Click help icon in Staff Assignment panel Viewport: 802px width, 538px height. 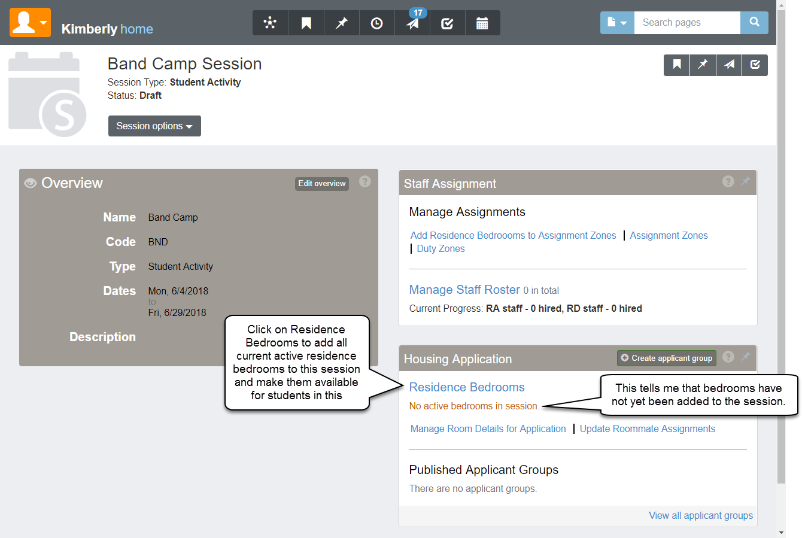(728, 181)
